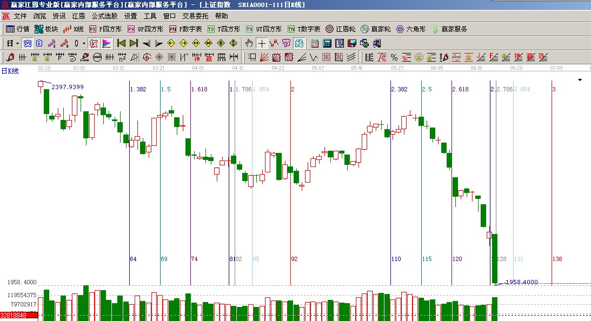
Task: Jump to first bar with skip-back arrow
Action: pos(121,43)
